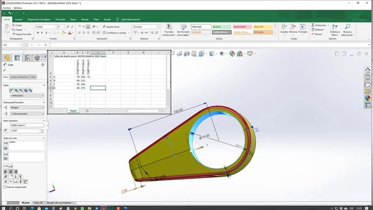Enable the Todo en mayúsculas checkbox

click(x=5, y=187)
